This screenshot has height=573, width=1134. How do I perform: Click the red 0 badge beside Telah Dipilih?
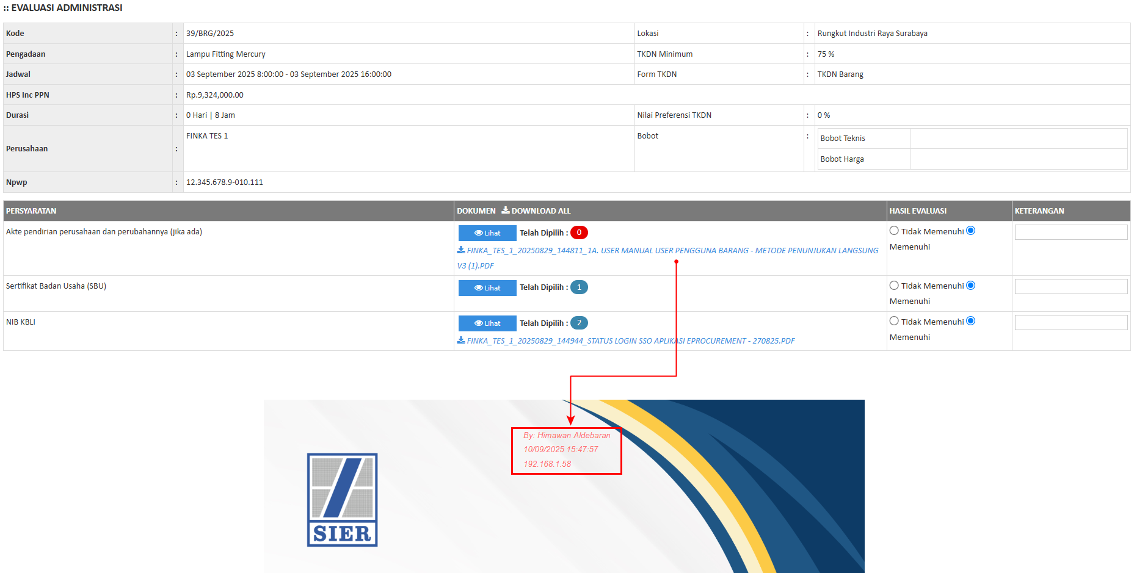click(579, 232)
